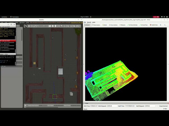Insert a cylinder shape in Gazebo
The height and width of the screenshot is (126, 169).
tap(55, 26)
